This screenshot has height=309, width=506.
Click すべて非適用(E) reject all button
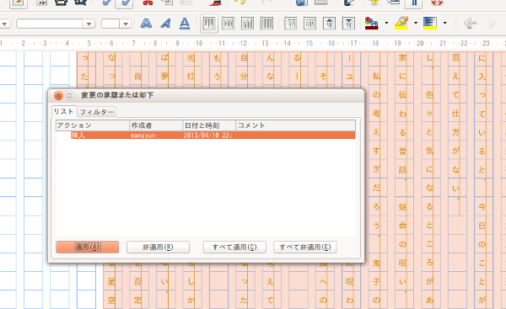(305, 248)
